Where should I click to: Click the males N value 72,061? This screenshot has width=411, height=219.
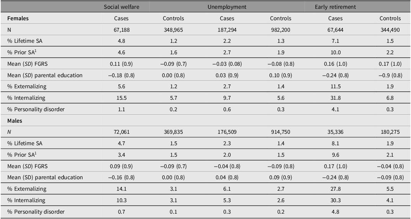[x=121, y=132]
